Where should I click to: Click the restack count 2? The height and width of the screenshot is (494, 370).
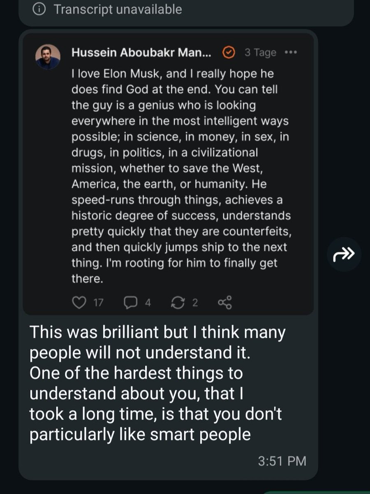coord(195,303)
